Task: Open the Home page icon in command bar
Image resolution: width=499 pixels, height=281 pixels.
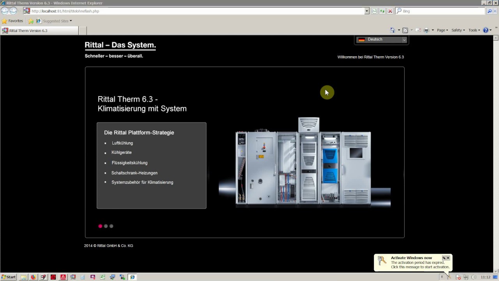Action: (x=393, y=30)
